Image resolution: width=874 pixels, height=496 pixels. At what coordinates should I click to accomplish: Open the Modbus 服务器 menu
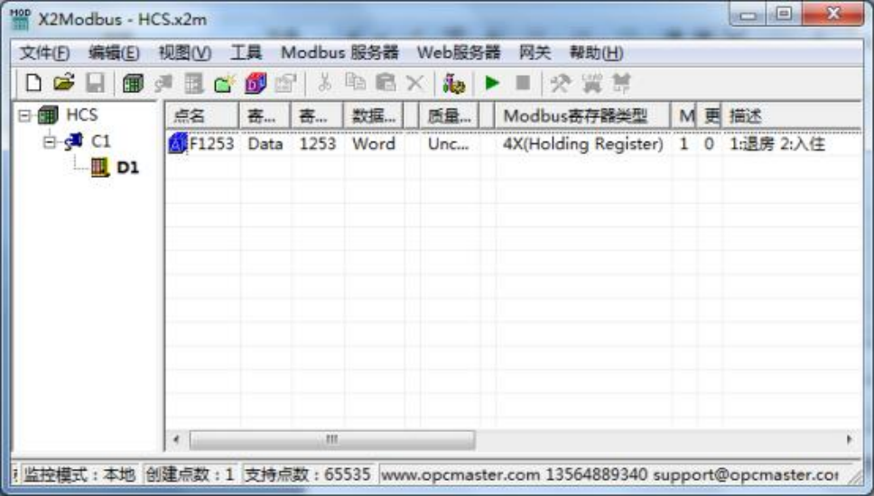click(339, 53)
